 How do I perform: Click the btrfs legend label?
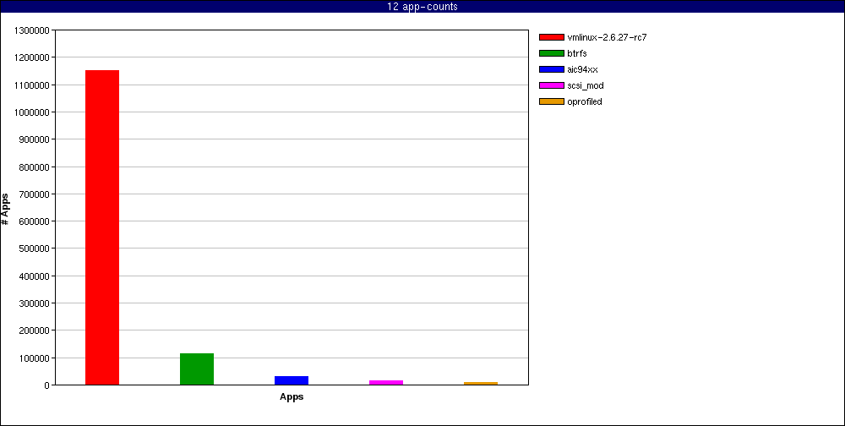576,53
